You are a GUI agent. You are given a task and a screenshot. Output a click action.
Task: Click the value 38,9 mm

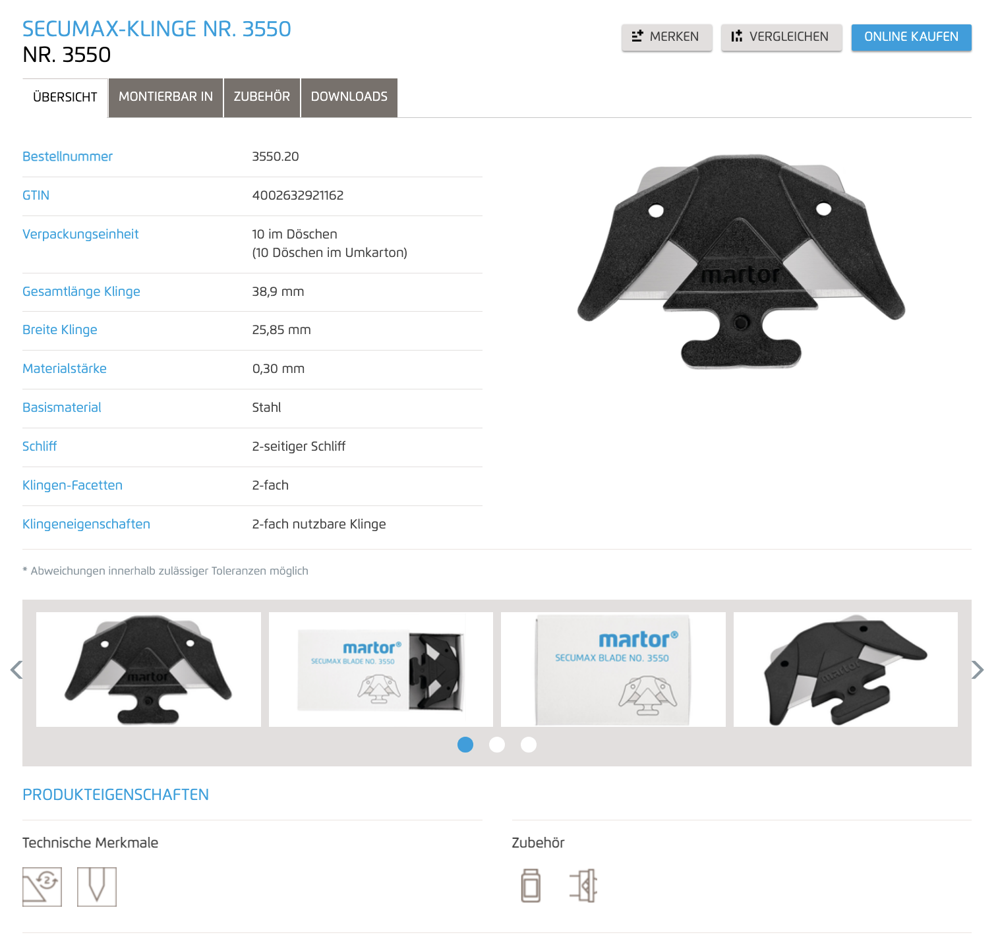[278, 292]
